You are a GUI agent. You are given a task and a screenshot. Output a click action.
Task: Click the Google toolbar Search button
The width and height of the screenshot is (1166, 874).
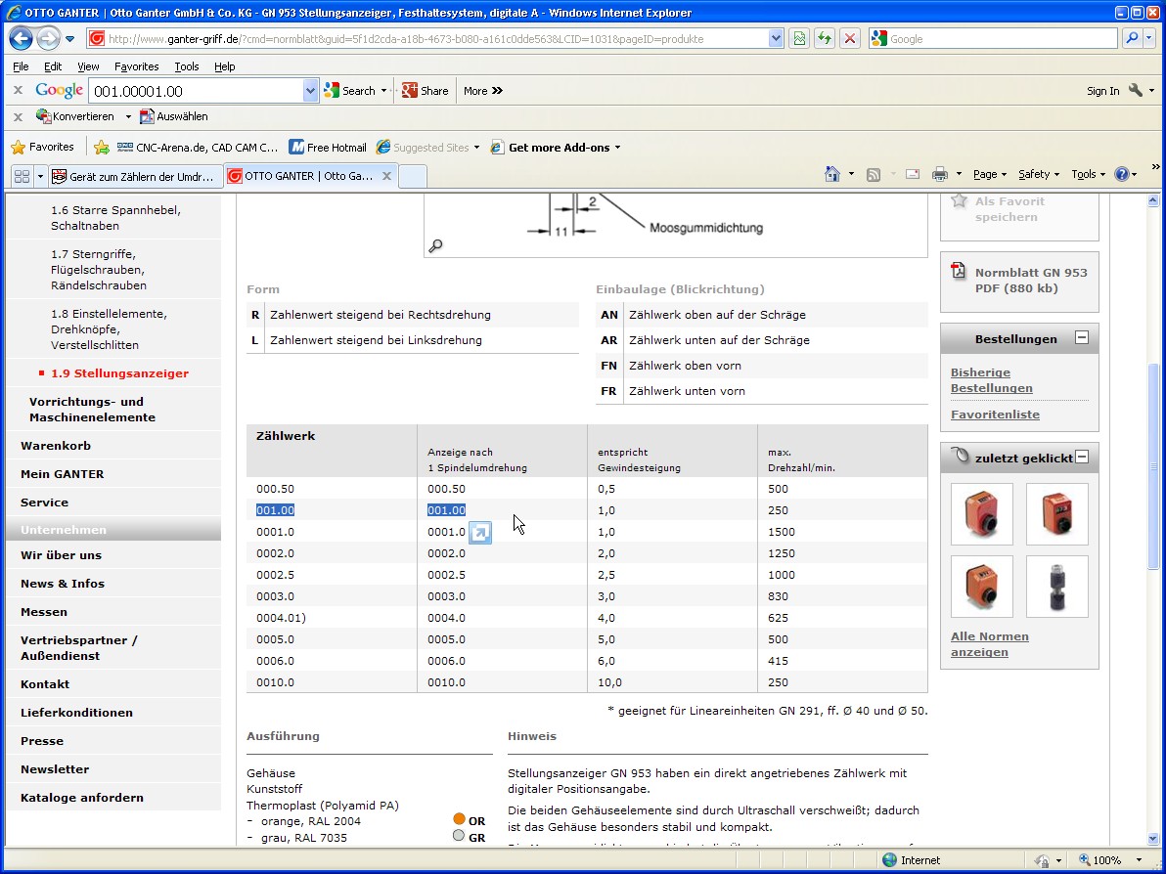[x=350, y=91]
